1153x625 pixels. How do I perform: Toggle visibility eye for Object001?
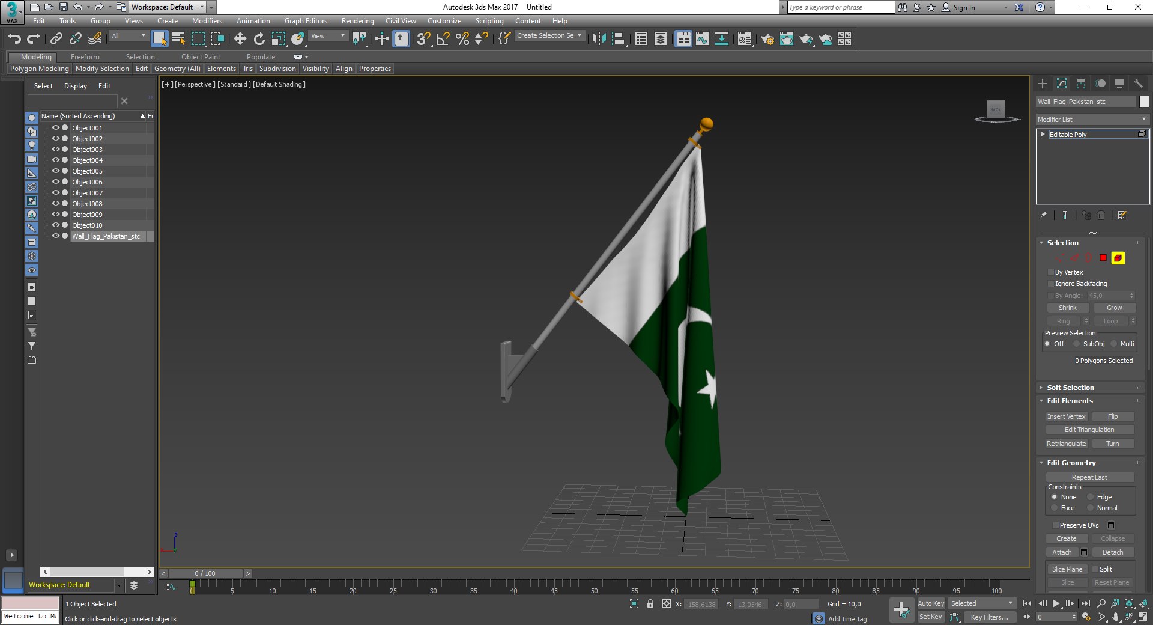pyautogui.click(x=55, y=128)
